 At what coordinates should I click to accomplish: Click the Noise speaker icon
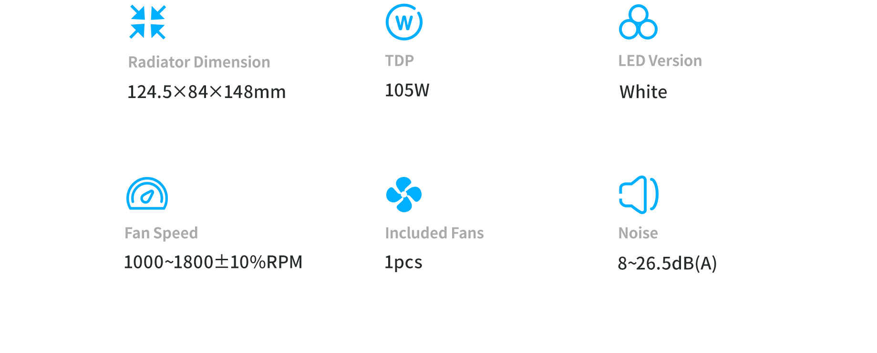point(639,194)
